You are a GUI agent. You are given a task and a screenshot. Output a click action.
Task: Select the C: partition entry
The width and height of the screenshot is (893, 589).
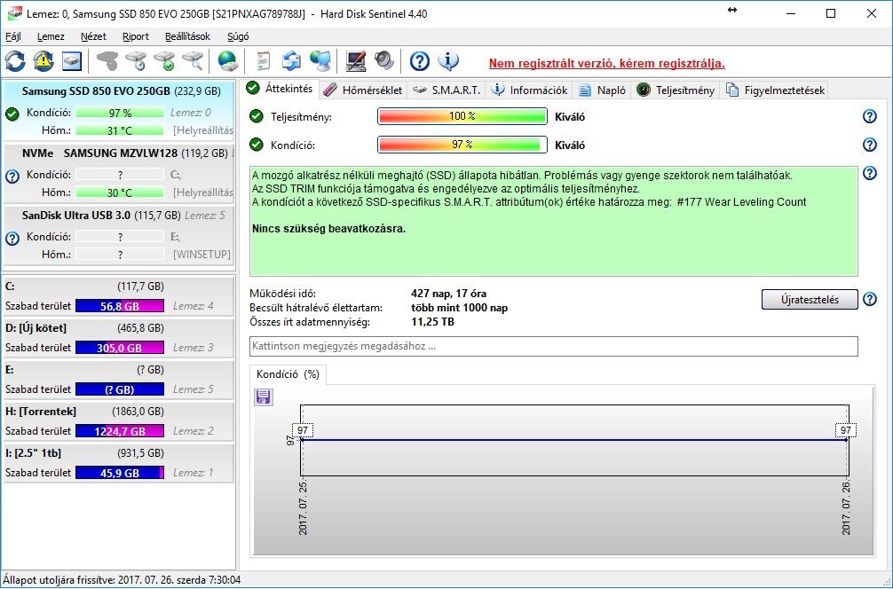118,296
